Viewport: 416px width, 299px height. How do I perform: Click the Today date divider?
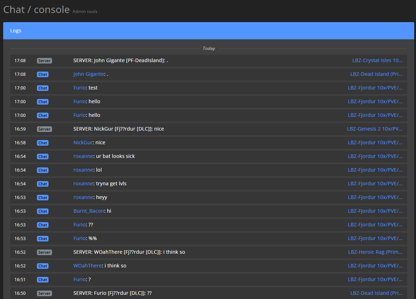pos(209,48)
